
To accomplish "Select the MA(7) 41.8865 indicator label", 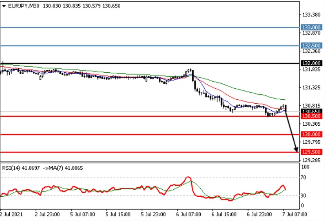I will coord(65,168).
